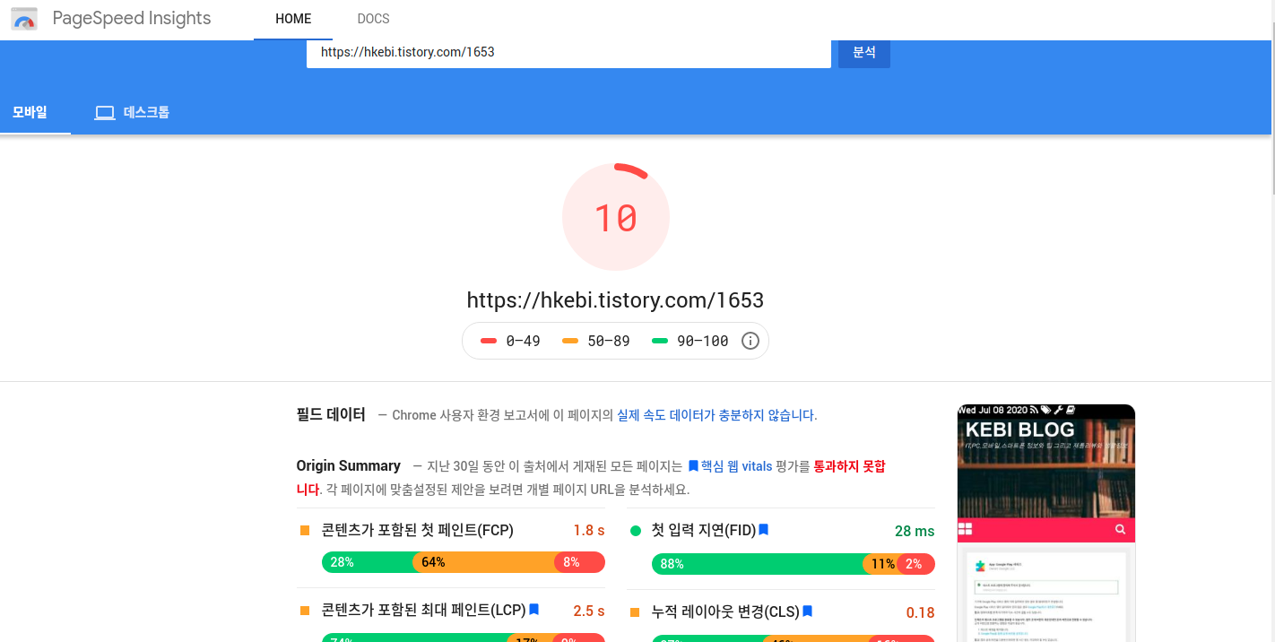Open the info tooltip beside the score legend
The height and width of the screenshot is (642, 1275).
point(750,341)
